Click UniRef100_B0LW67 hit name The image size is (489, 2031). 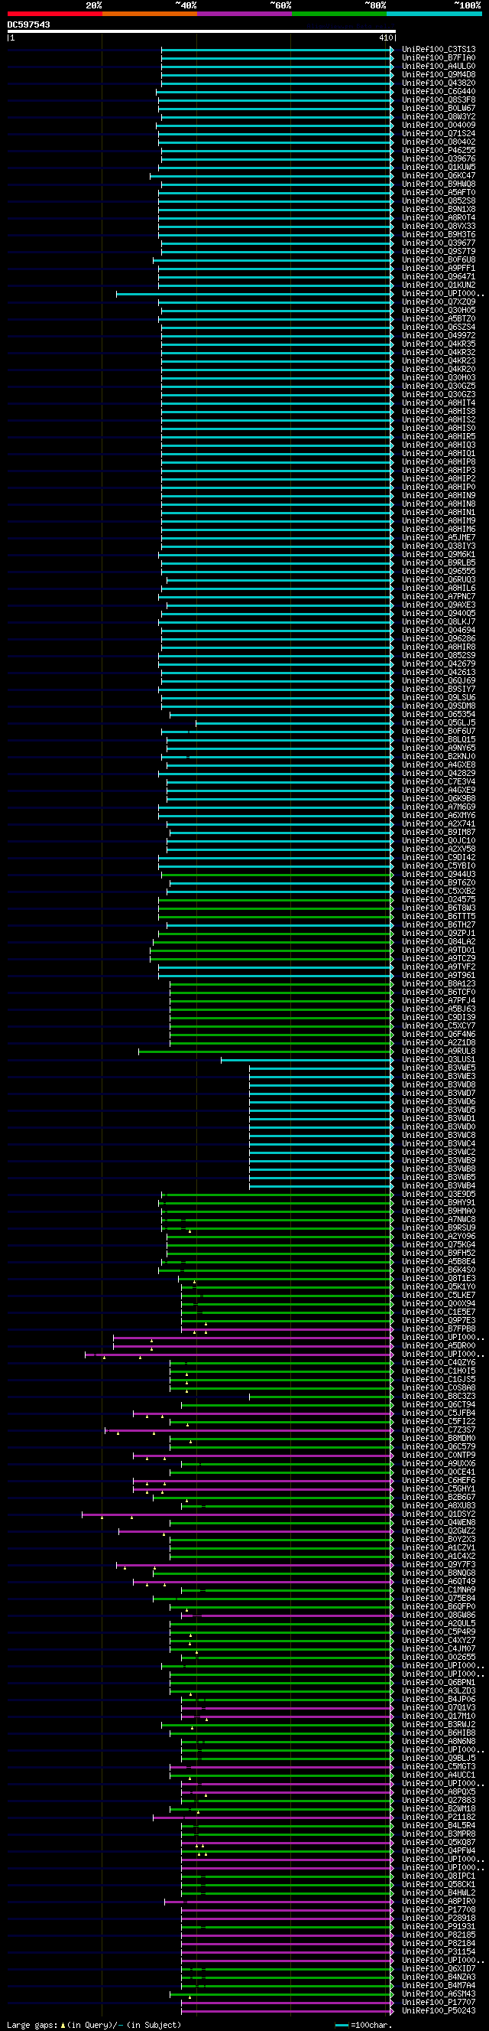pyautogui.click(x=439, y=108)
